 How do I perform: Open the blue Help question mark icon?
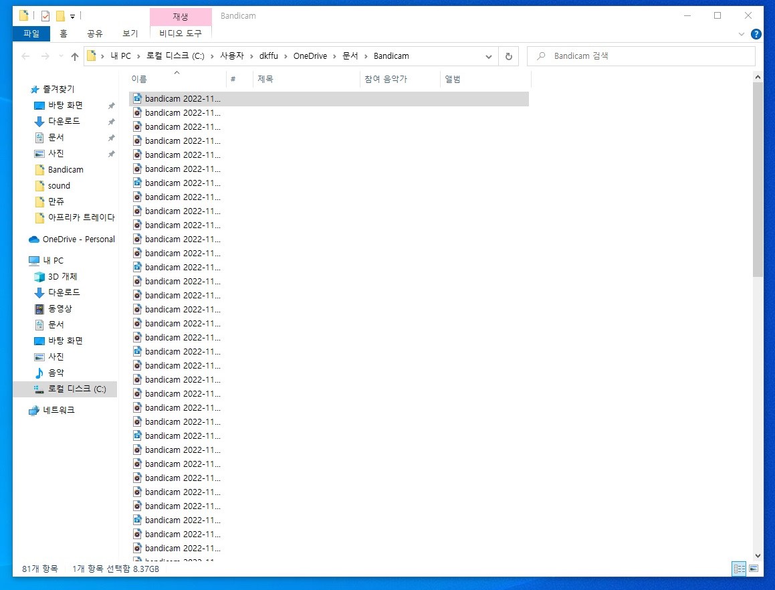pyautogui.click(x=756, y=33)
